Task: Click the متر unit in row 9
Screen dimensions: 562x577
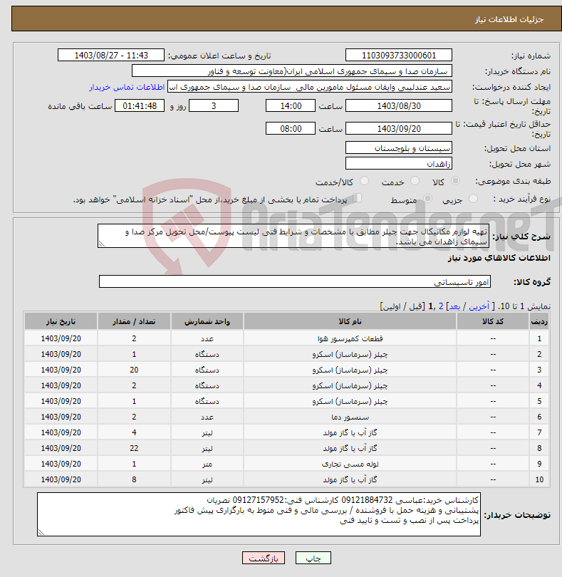Action: (x=207, y=464)
